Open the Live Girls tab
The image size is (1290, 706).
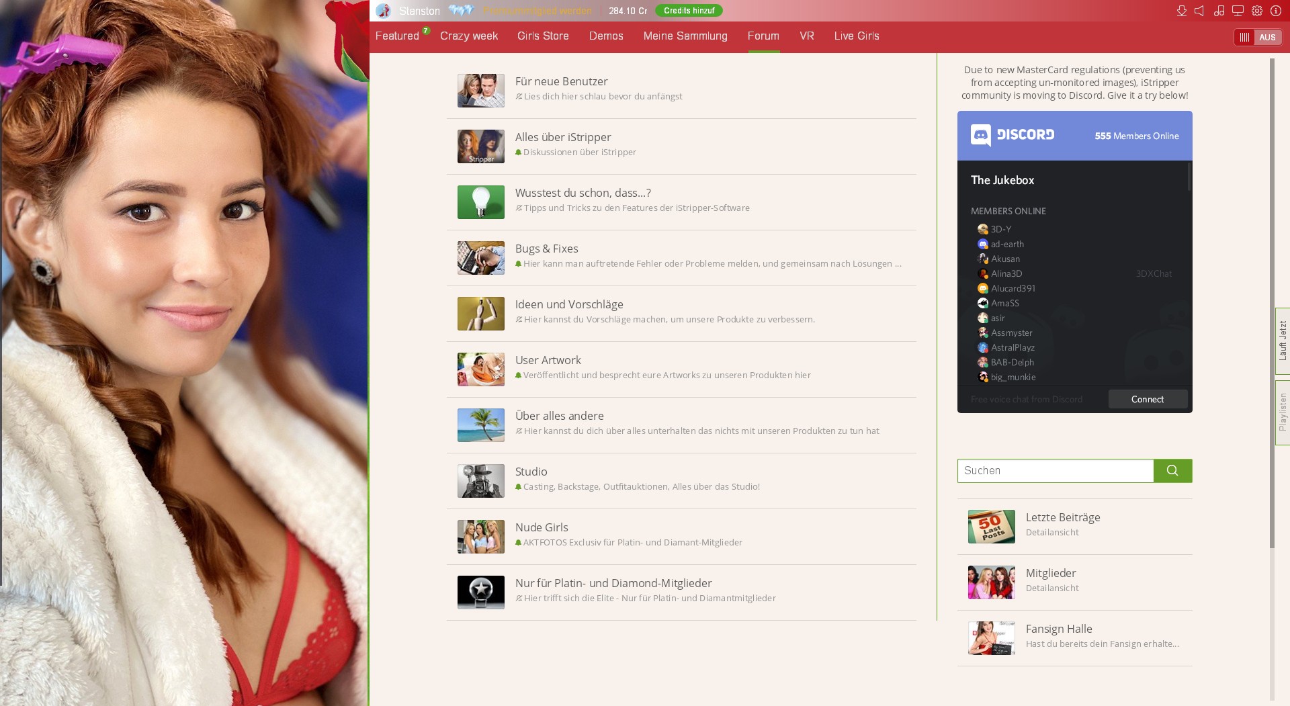point(857,36)
